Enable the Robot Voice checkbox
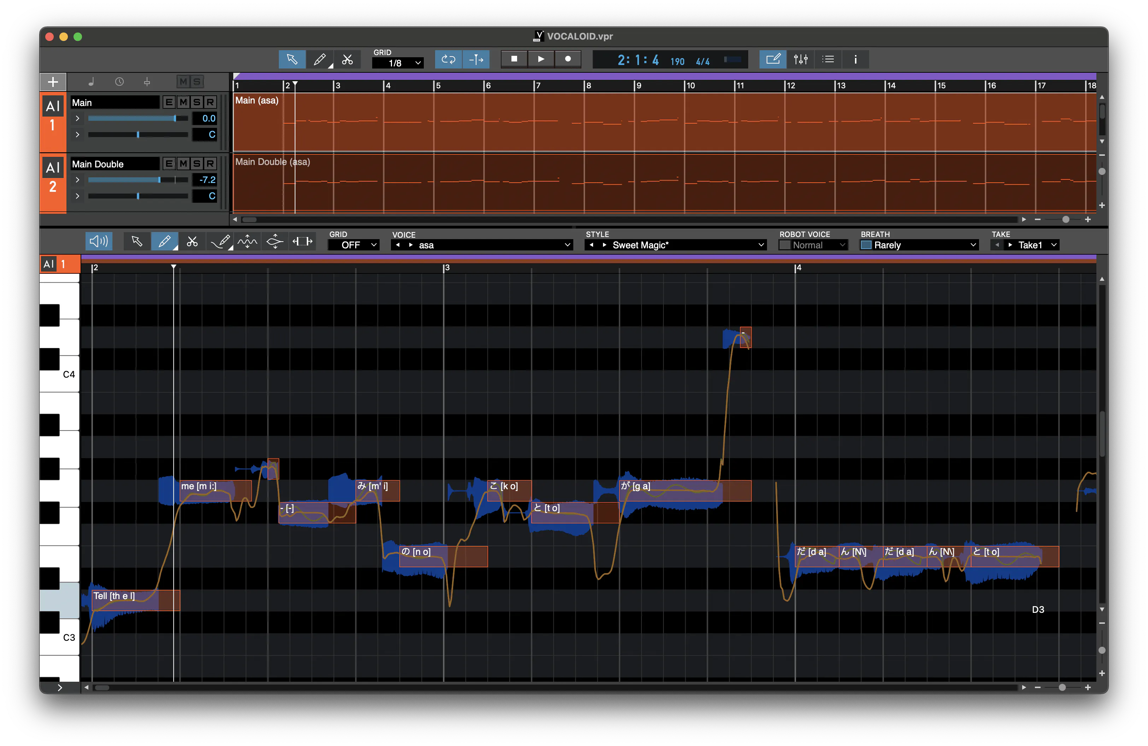 click(785, 245)
